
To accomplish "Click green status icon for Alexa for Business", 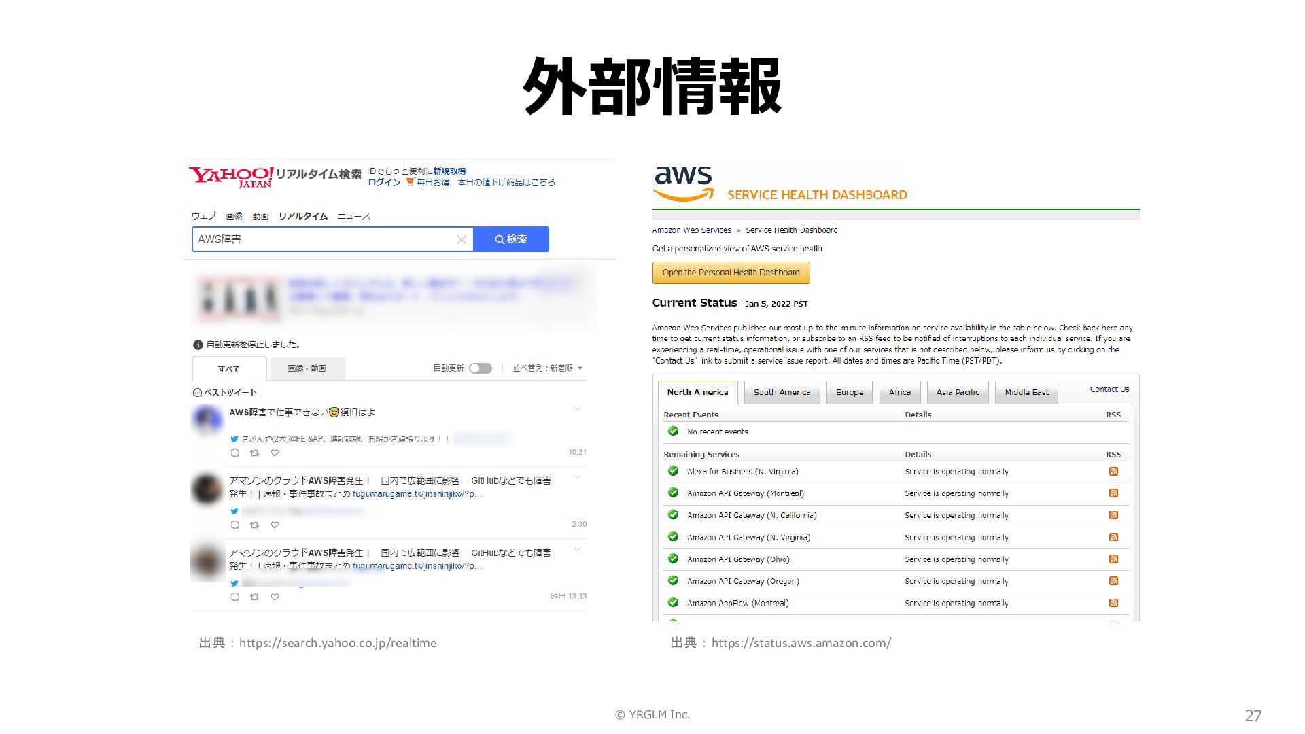I will (673, 470).
